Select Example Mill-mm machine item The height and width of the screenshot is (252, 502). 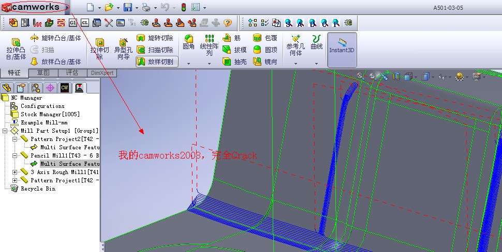[x=39, y=123]
